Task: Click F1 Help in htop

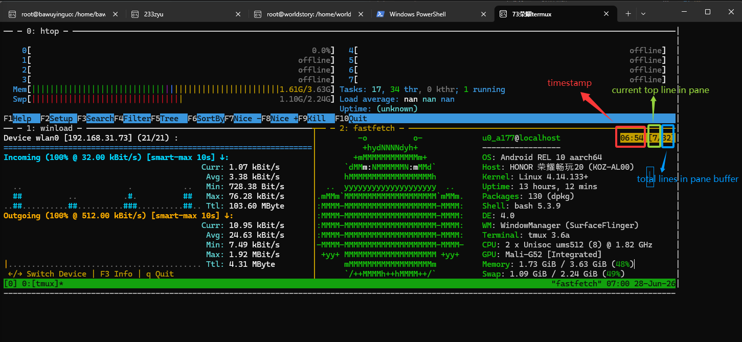Action: (21, 119)
